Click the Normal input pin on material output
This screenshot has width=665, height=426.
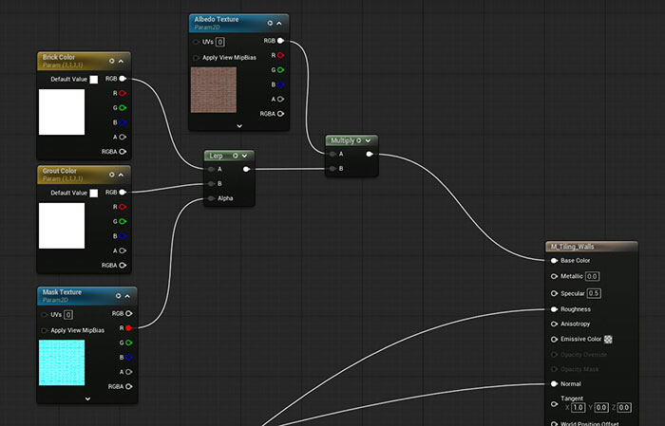(x=554, y=383)
